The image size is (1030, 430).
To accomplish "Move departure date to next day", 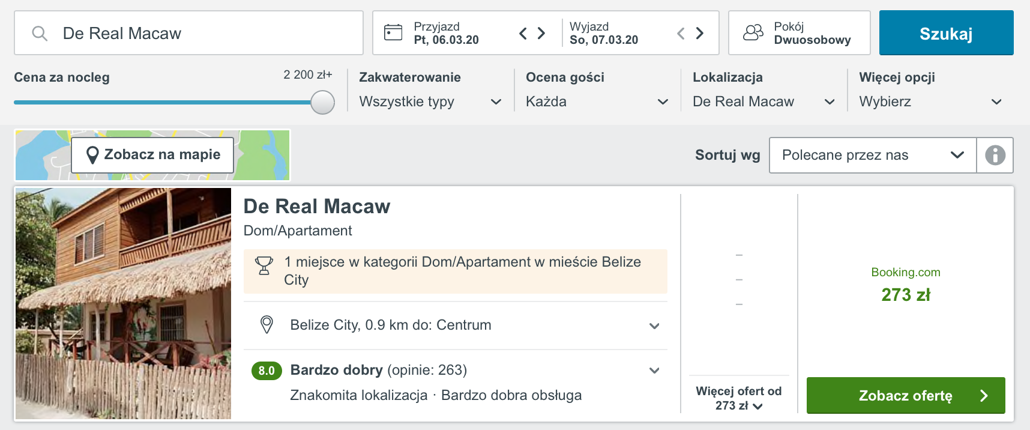I will 700,33.
